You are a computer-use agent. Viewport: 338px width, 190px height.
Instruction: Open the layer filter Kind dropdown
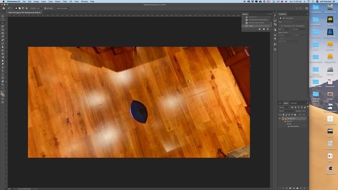(x=285, y=107)
